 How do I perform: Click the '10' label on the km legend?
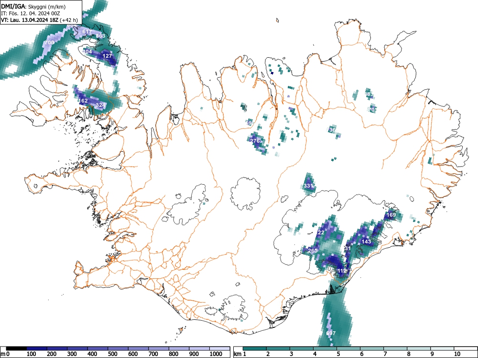click(x=457, y=354)
